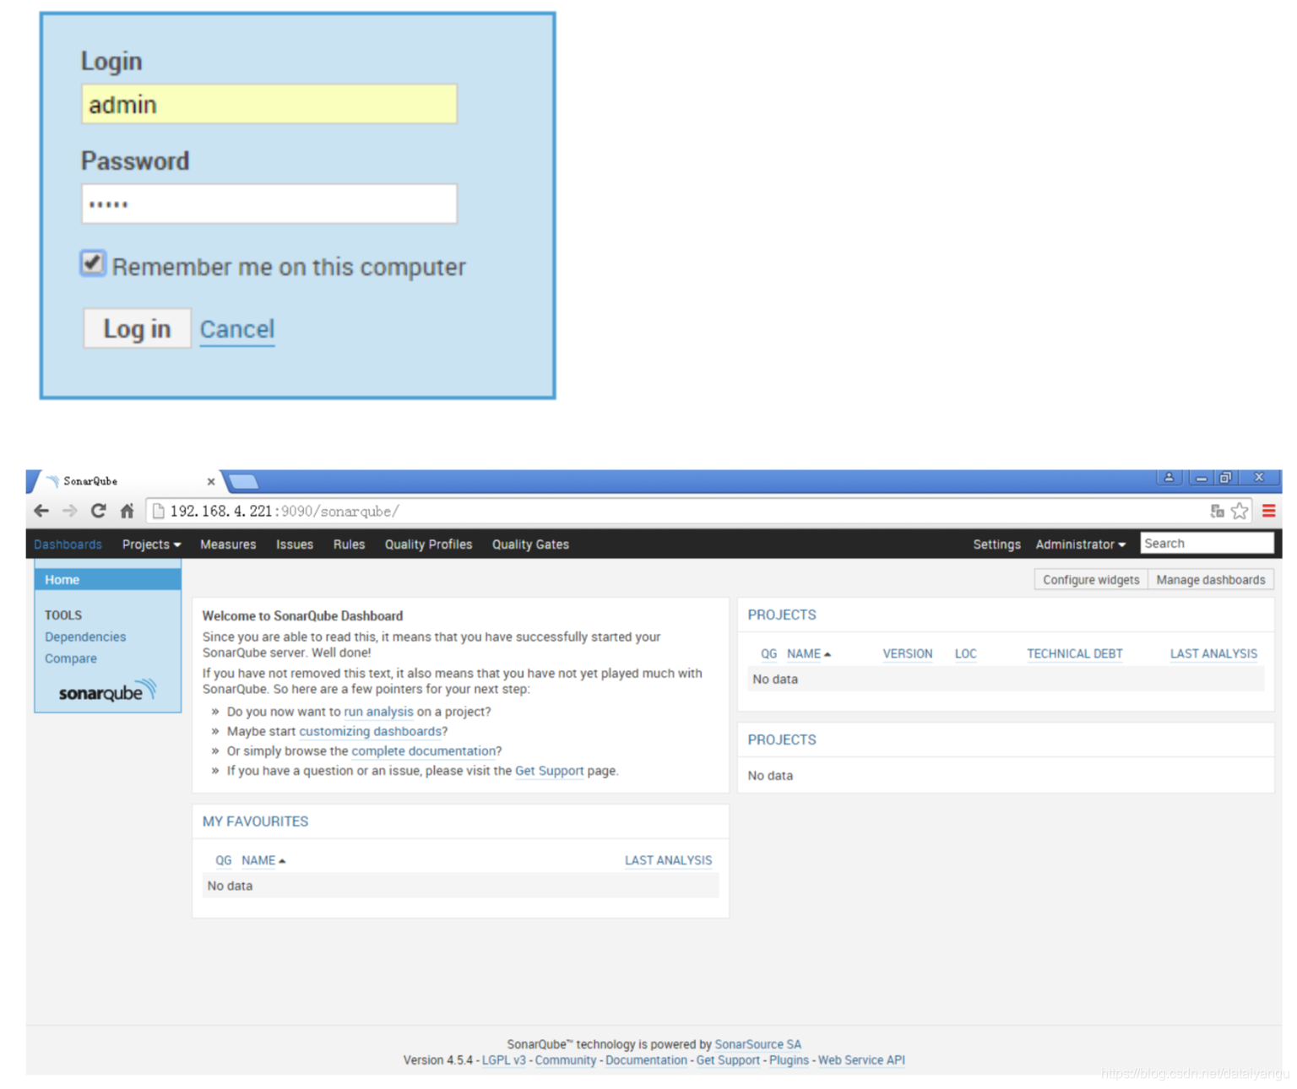
Task: Sort Projects by VERSION column
Action: click(x=908, y=654)
